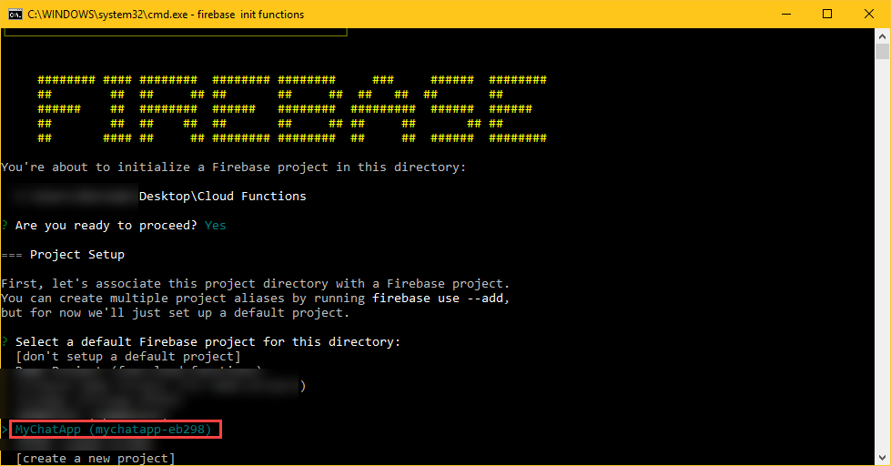
Task: Click the green question mark before 'Are you ready'
Action: pyautogui.click(x=5, y=225)
